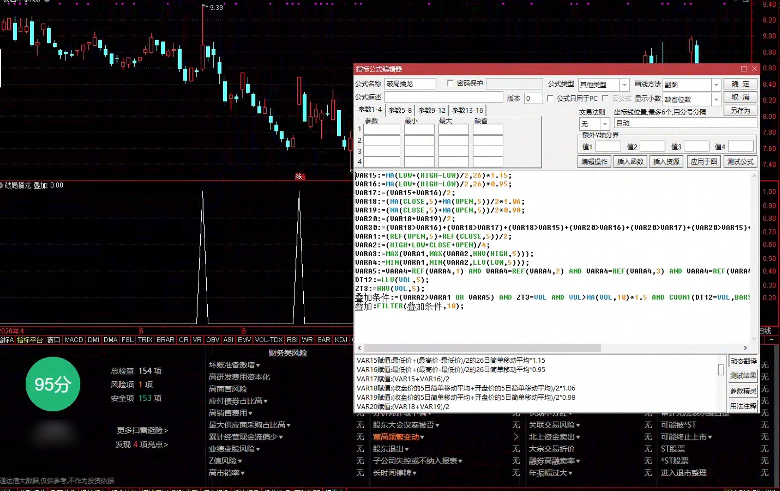Open the 公式类型 dropdown

(624, 85)
